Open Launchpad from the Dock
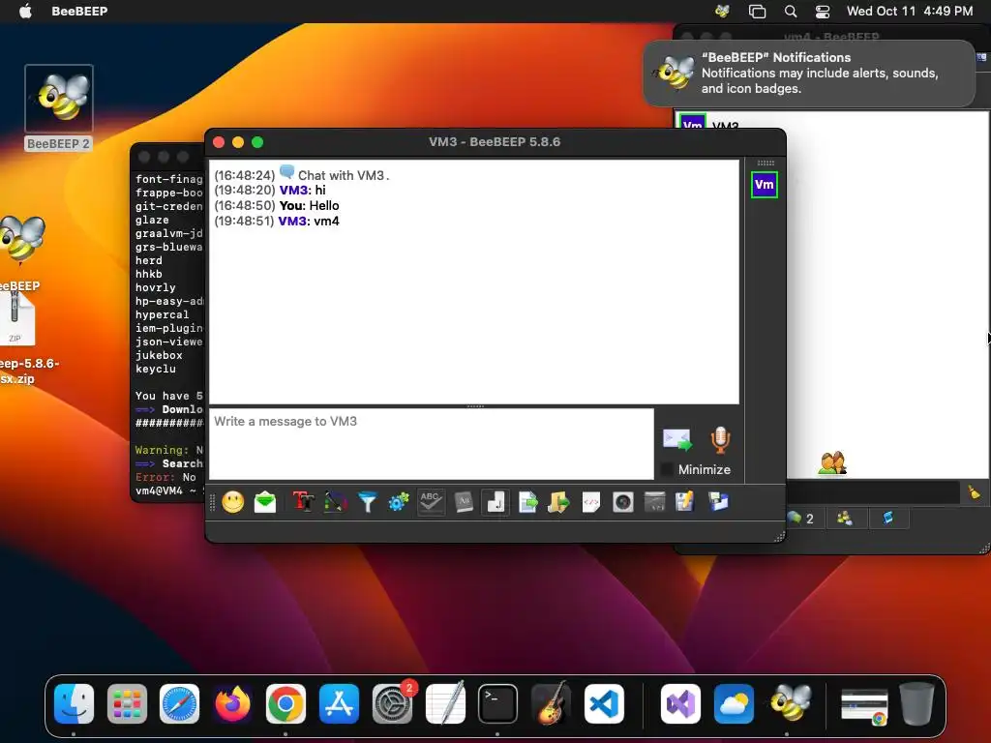Image resolution: width=991 pixels, height=743 pixels. pos(127,703)
